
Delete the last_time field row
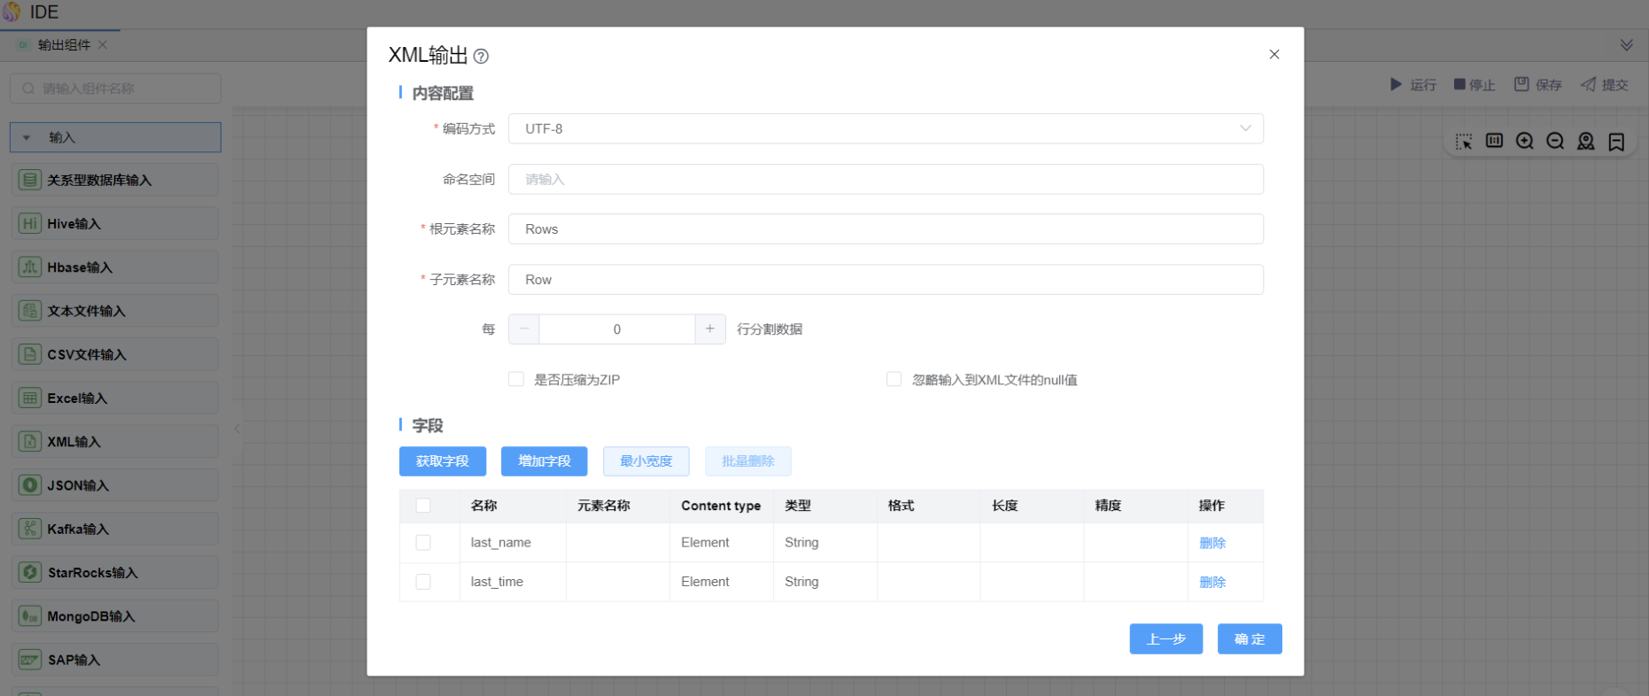pyautogui.click(x=1212, y=582)
